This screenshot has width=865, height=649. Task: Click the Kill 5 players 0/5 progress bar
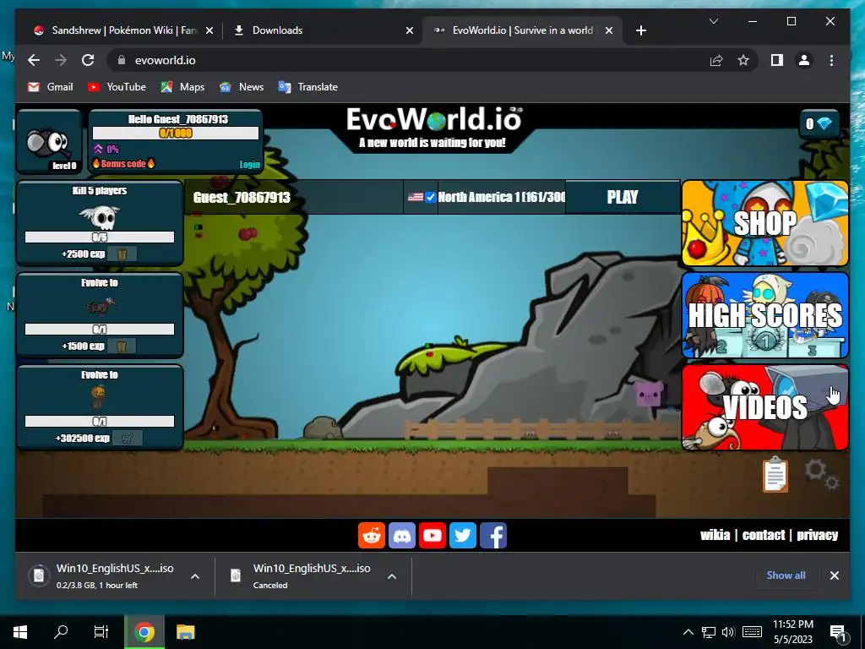point(100,237)
